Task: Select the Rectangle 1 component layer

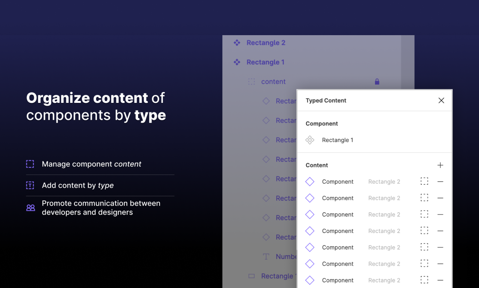Action: pos(265,62)
